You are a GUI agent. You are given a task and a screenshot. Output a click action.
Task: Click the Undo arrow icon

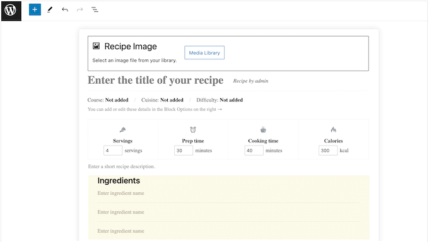point(65,10)
